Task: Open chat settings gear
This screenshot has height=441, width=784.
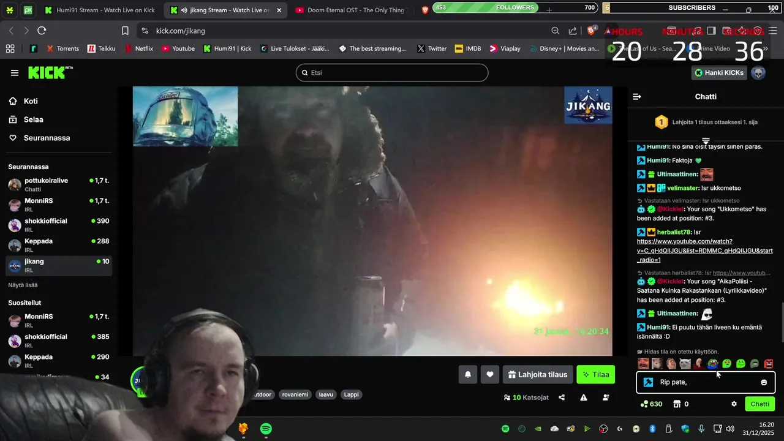Action: point(734,404)
